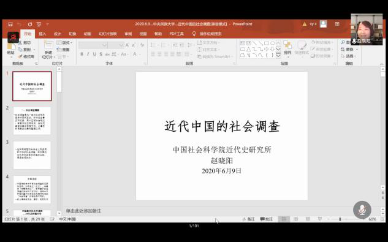The width and height of the screenshot is (388, 242).
Task: Click the Replace button in editing group
Action: 349,49
